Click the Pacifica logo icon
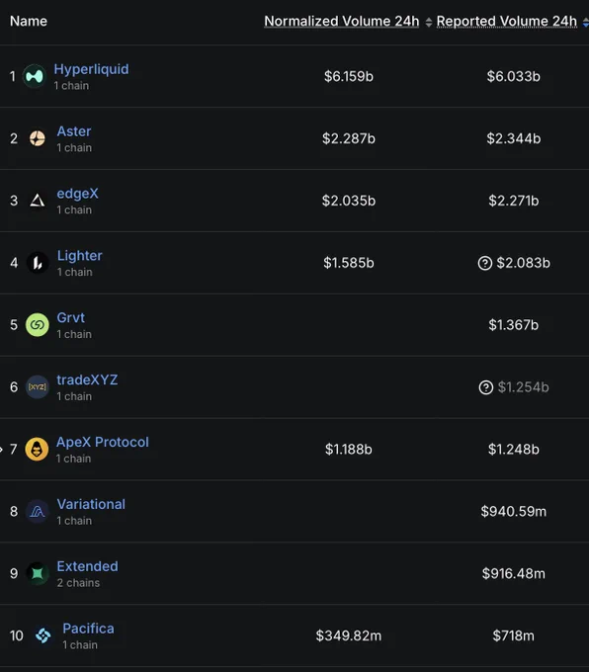This screenshot has height=672, width=589. point(42,635)
